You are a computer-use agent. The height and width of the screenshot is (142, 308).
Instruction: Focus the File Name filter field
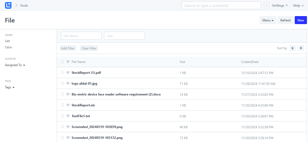point(81,36)
